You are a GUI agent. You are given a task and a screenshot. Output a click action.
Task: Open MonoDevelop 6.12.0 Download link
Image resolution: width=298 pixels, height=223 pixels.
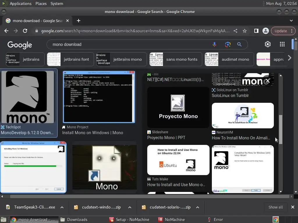(27, 132)
